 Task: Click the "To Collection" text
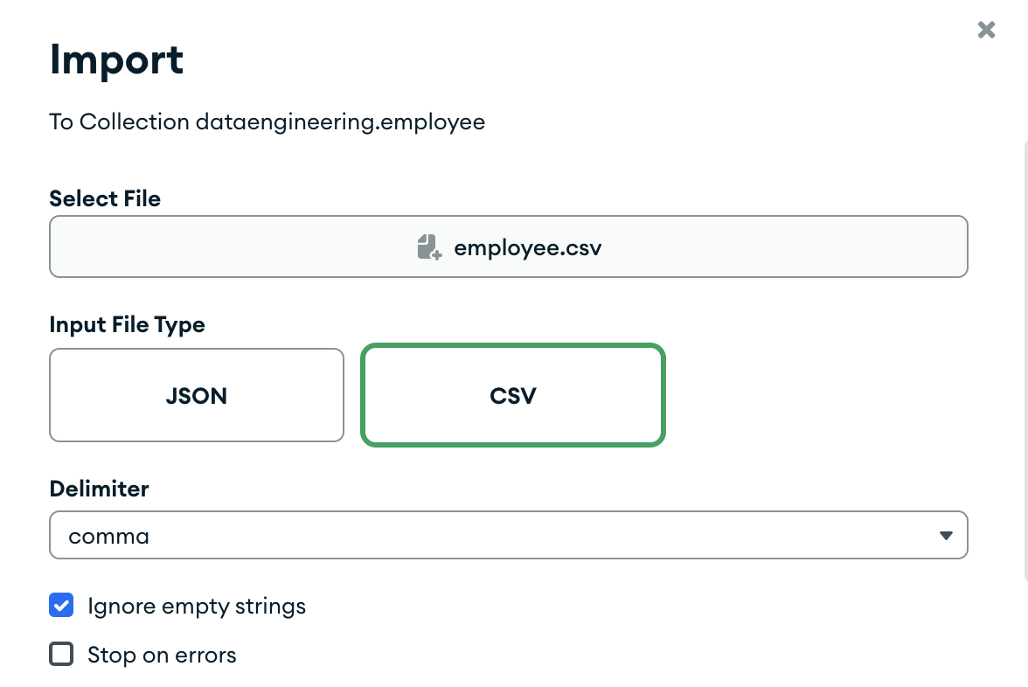click(x=119, y=121)
